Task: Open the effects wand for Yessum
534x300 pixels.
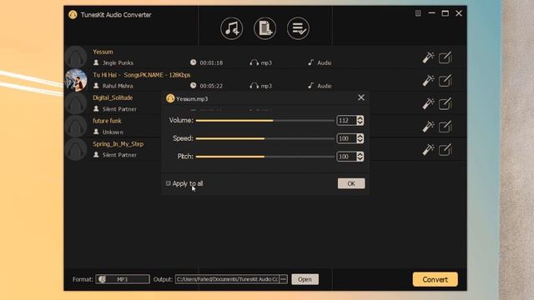Action: coord(428,57)
